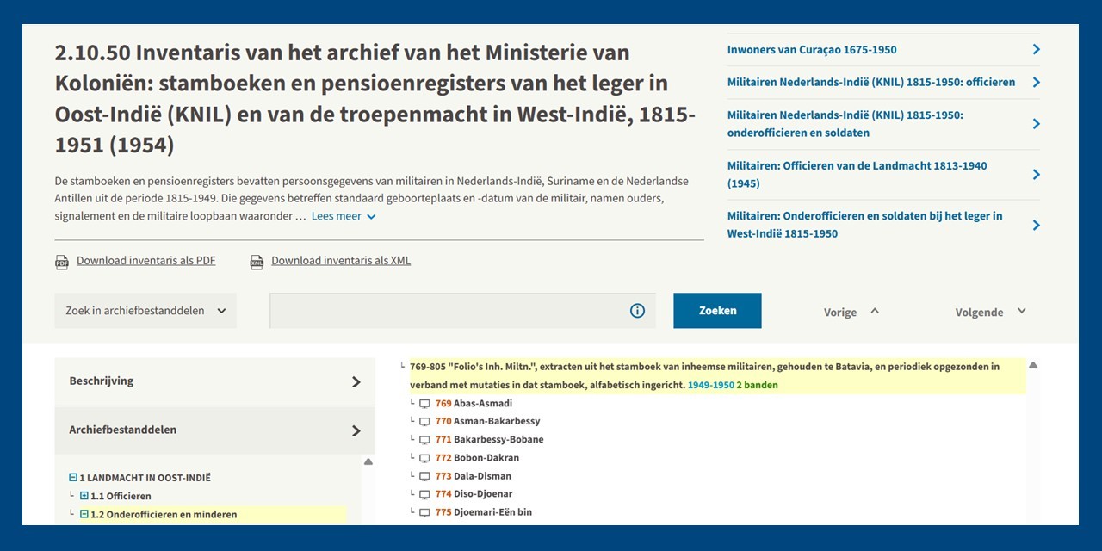Open the Beschrijving section
The width and height of the screenshot is (1102, 551).
pos(214,381)
